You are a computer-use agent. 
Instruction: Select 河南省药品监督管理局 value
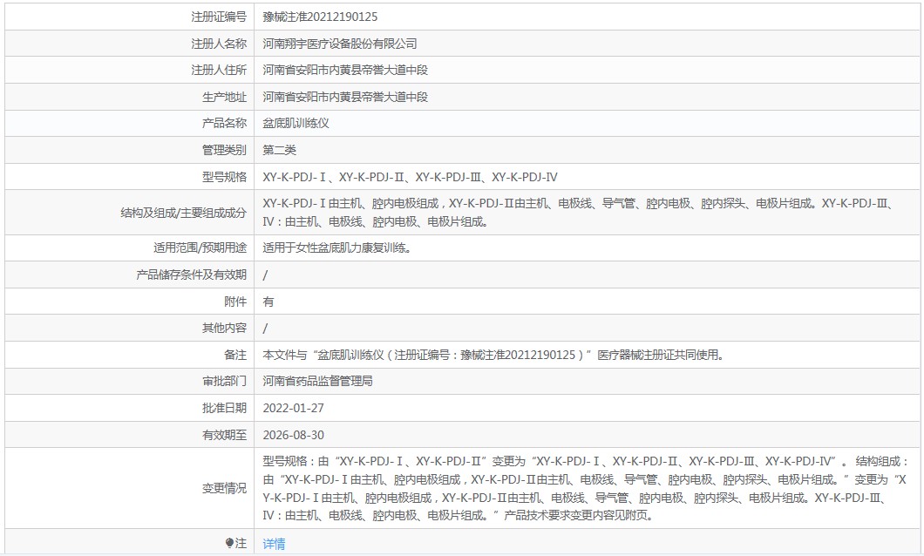click(x=317, y=381)
